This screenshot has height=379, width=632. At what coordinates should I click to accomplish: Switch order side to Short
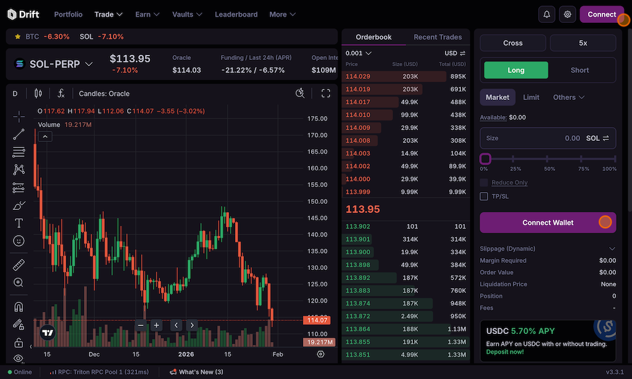coord(580,70)
